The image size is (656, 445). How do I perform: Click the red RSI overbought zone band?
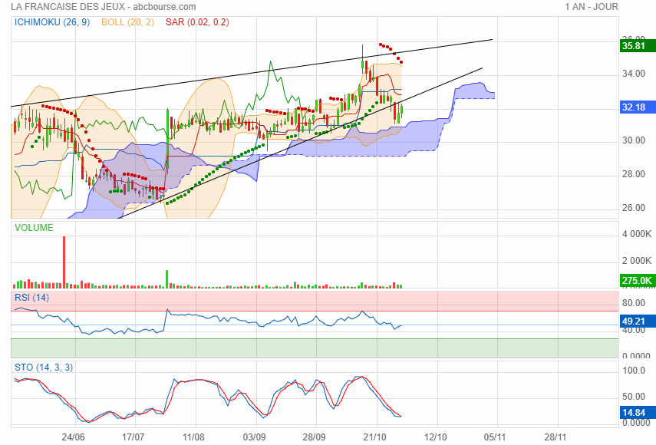coord(315,299)
